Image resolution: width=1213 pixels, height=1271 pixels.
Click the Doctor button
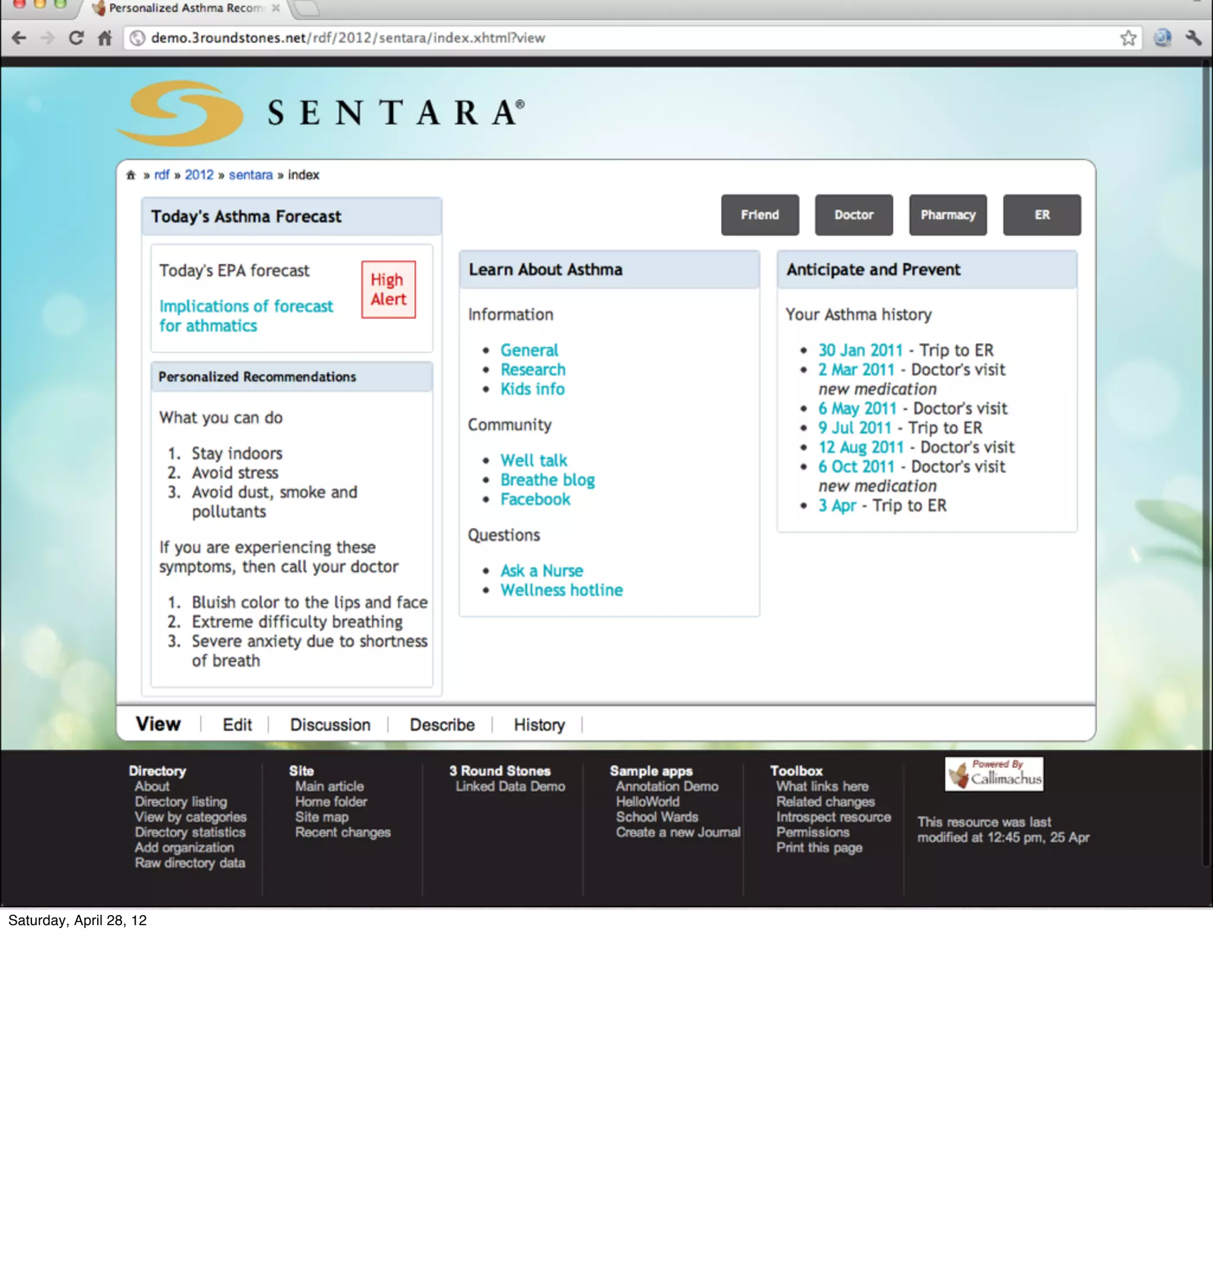(x=853, y=215)
